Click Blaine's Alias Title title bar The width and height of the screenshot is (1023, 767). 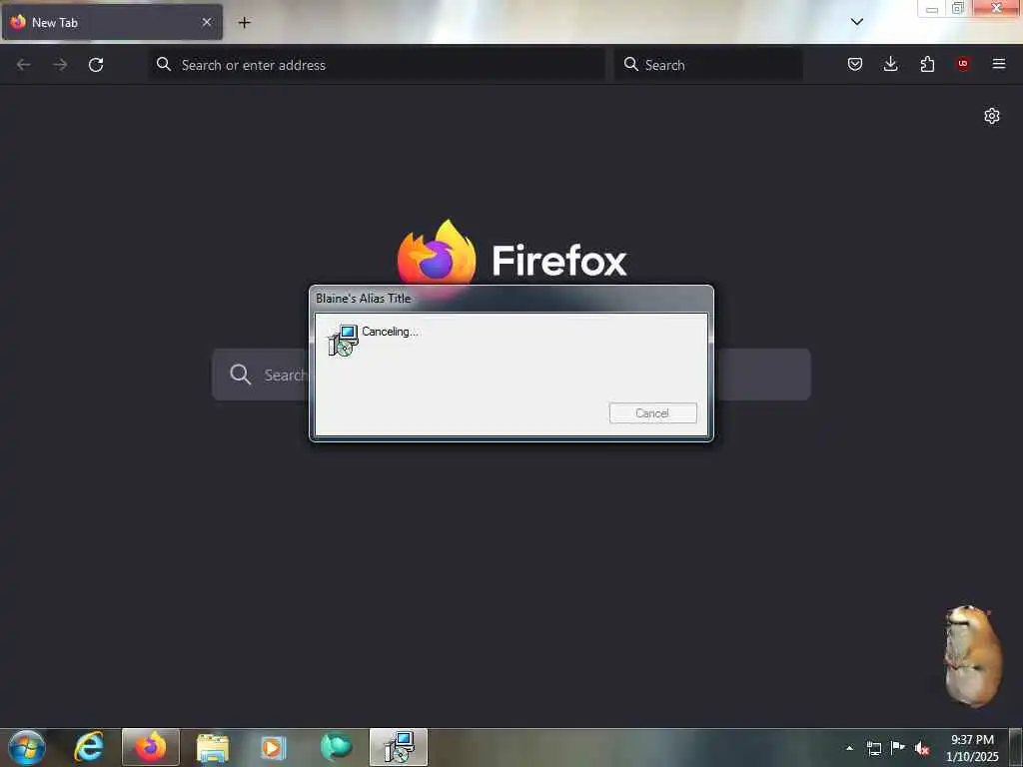511,299
